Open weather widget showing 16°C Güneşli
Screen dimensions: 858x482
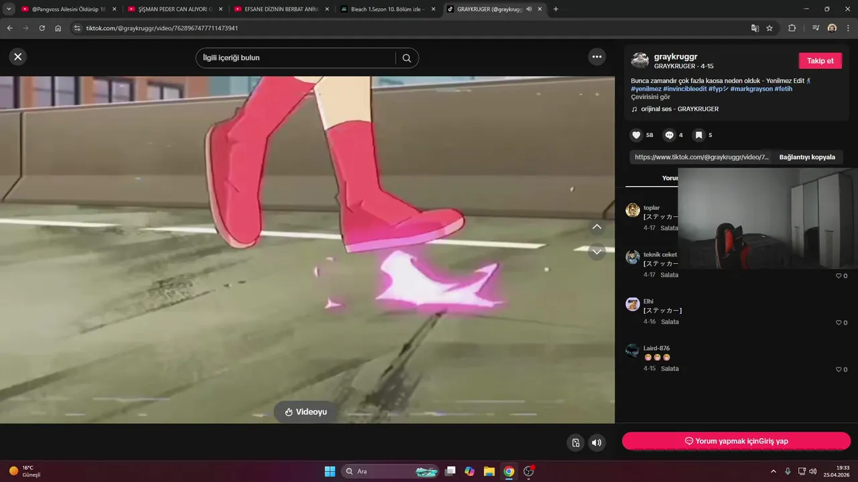tap(25, 471)
